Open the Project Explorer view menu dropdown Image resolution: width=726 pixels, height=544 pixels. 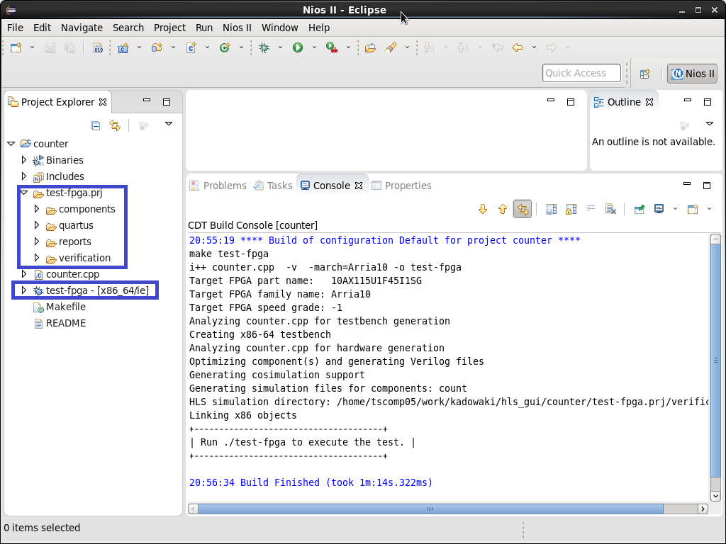pyautogui.click(x=169, y=124)
